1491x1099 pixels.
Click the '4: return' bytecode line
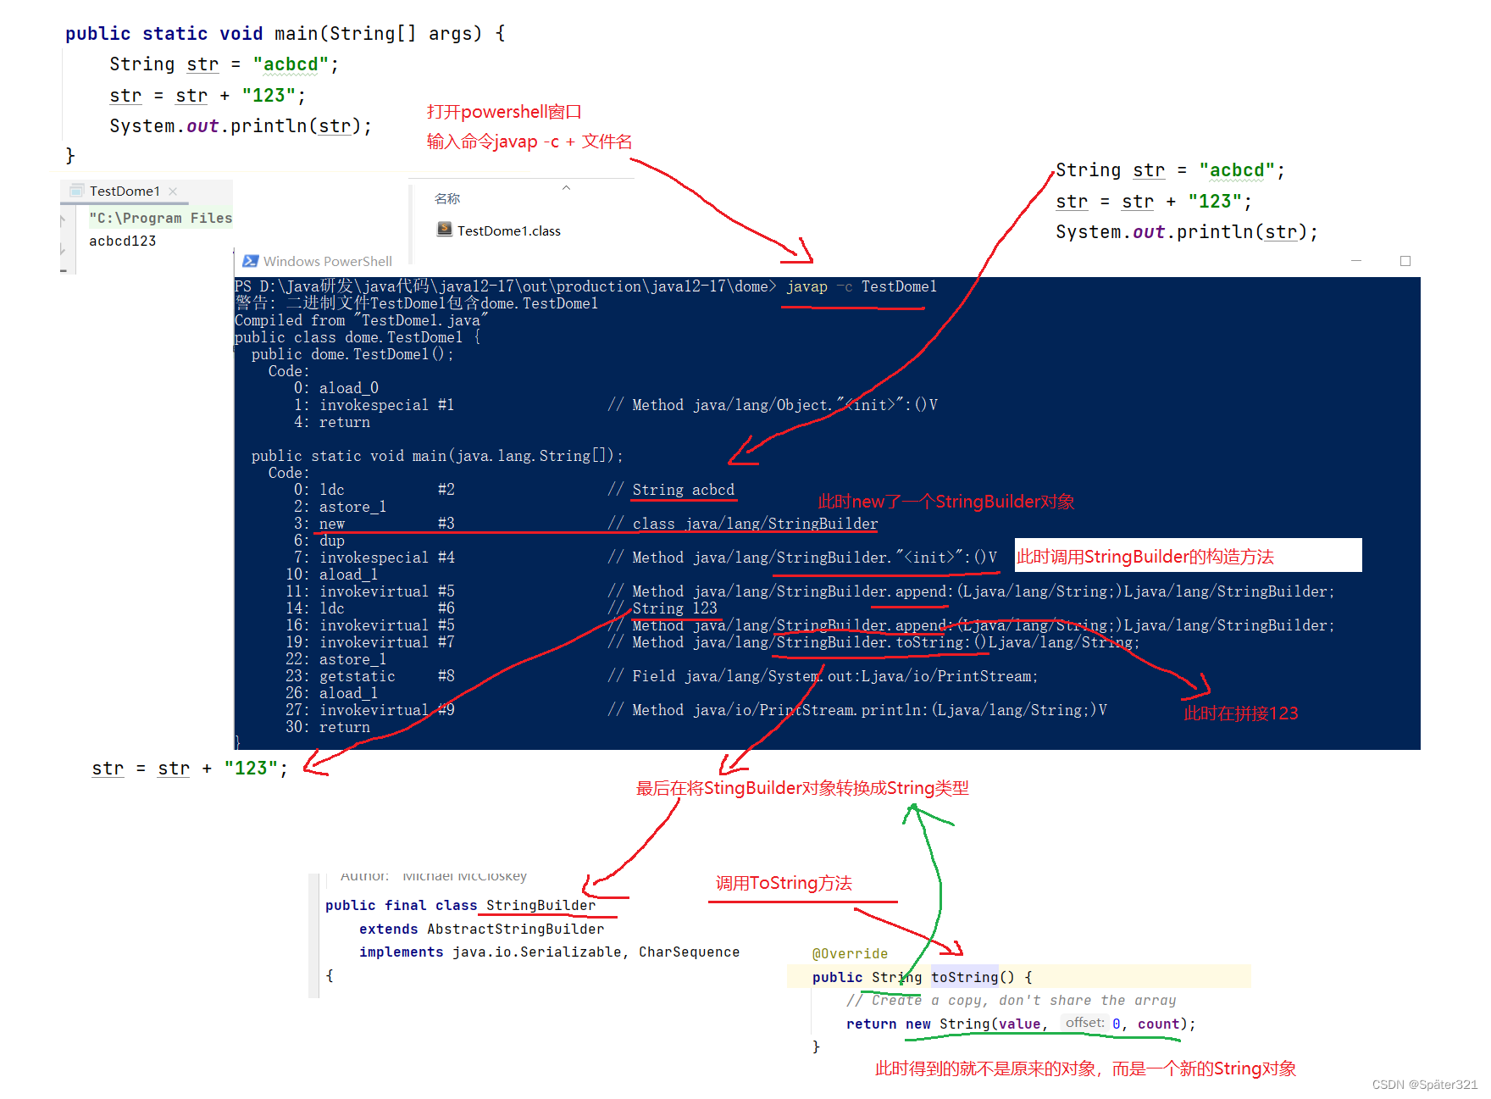tap(332, 422)
